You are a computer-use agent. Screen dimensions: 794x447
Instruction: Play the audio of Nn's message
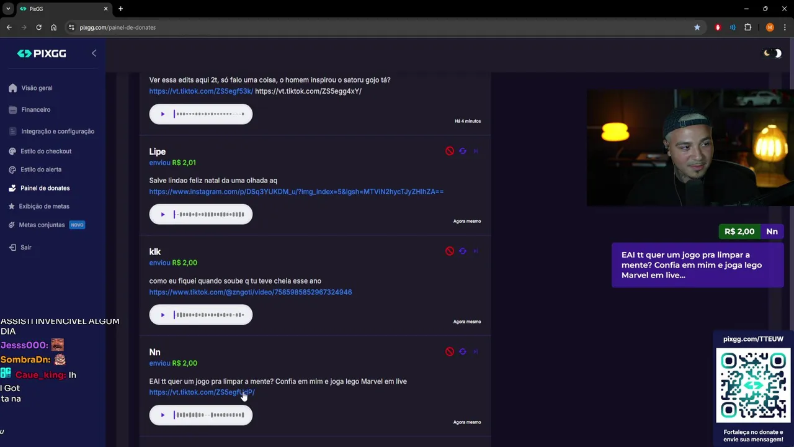coord(163,415)
